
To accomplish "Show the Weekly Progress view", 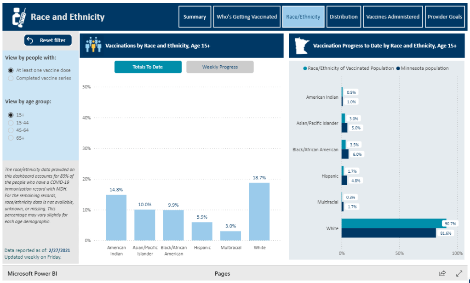I will [220, 67].
